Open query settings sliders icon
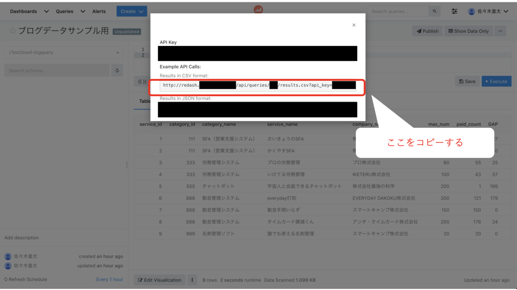Image resolution: width=517 pixels, height=290 pixels. point(455,12)
